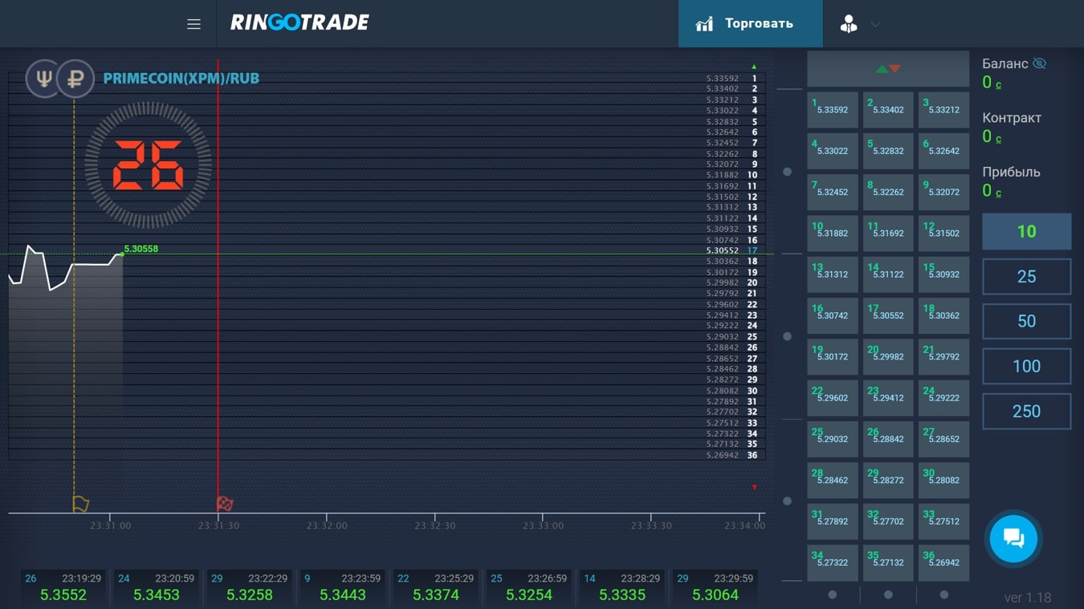This screenshot has height=609, width=1084.
Task: Choose cell 14 priced 5.31122
Action: [888, 274]
